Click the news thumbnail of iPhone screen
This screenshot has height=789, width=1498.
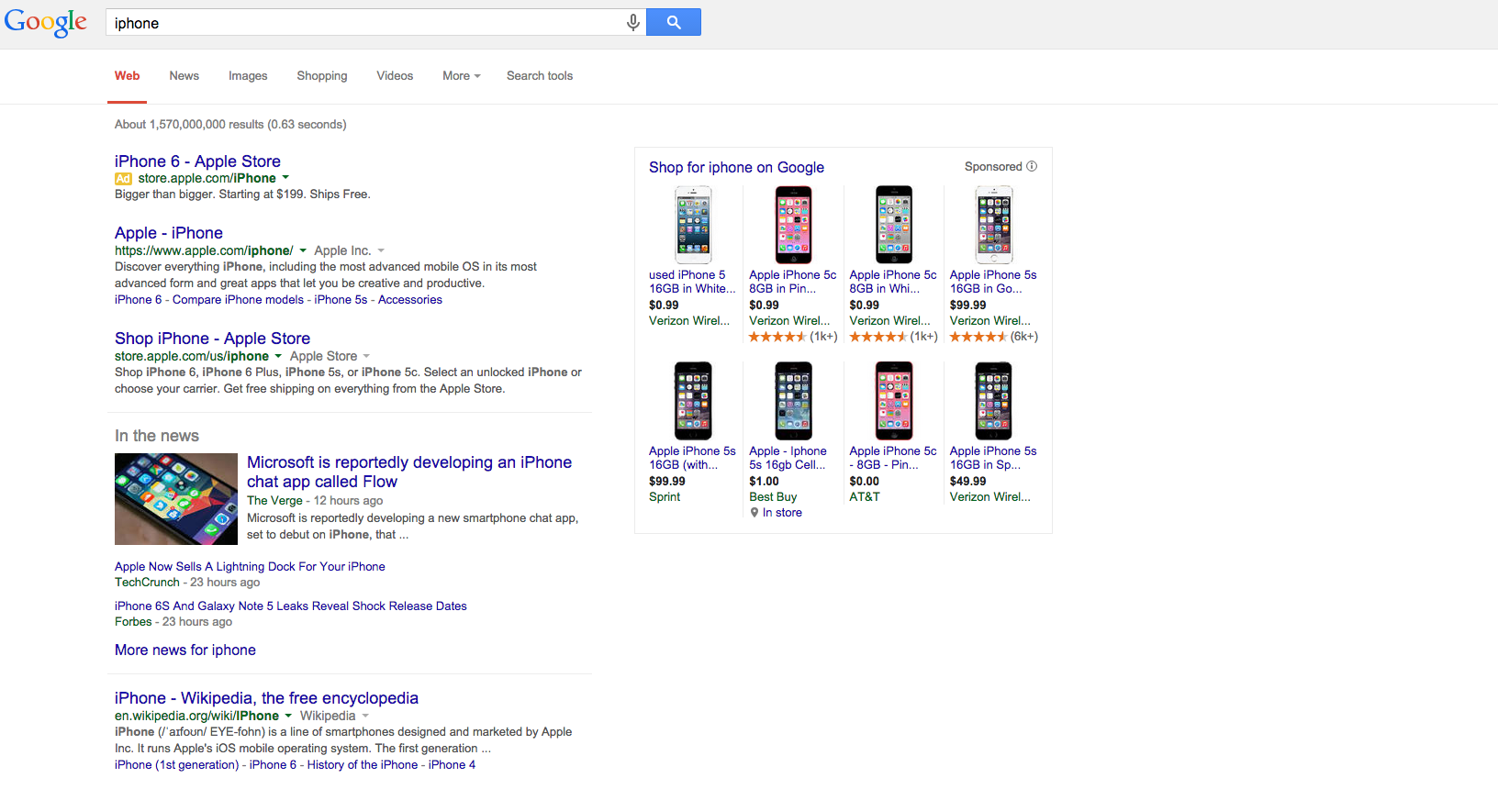coord(176,499)
